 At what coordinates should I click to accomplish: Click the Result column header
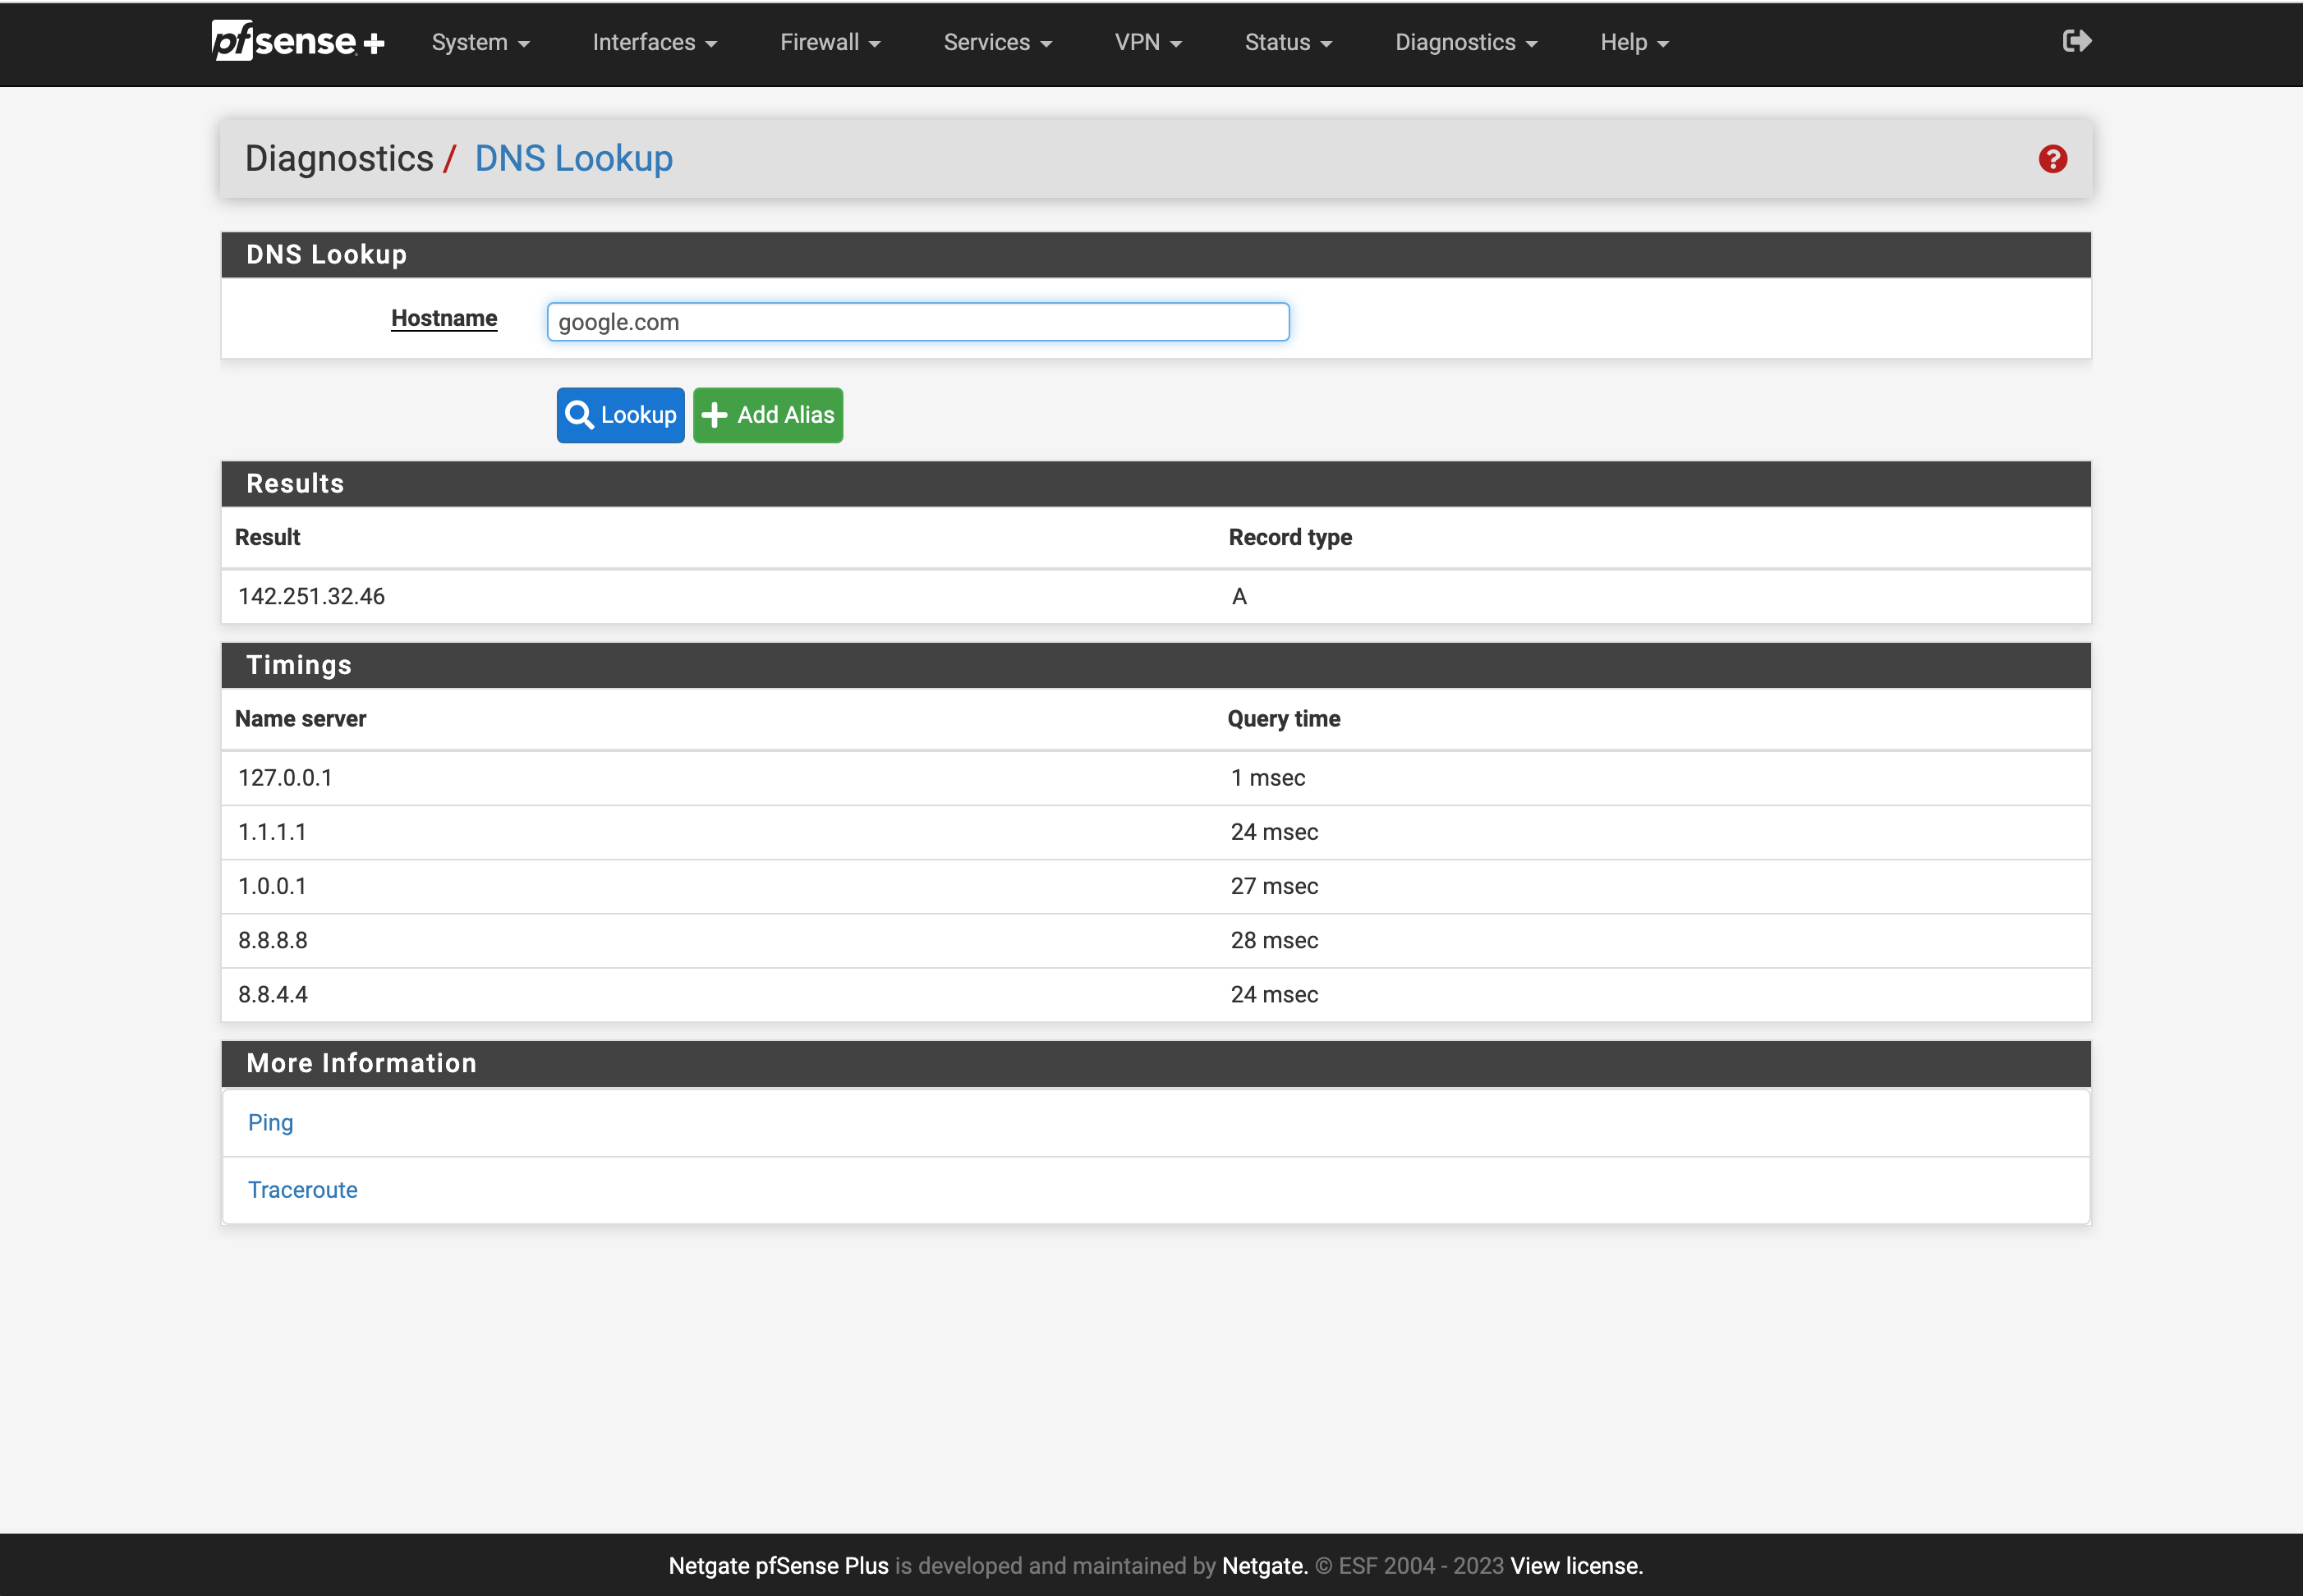pyautogui.click(x=267, y=537)
